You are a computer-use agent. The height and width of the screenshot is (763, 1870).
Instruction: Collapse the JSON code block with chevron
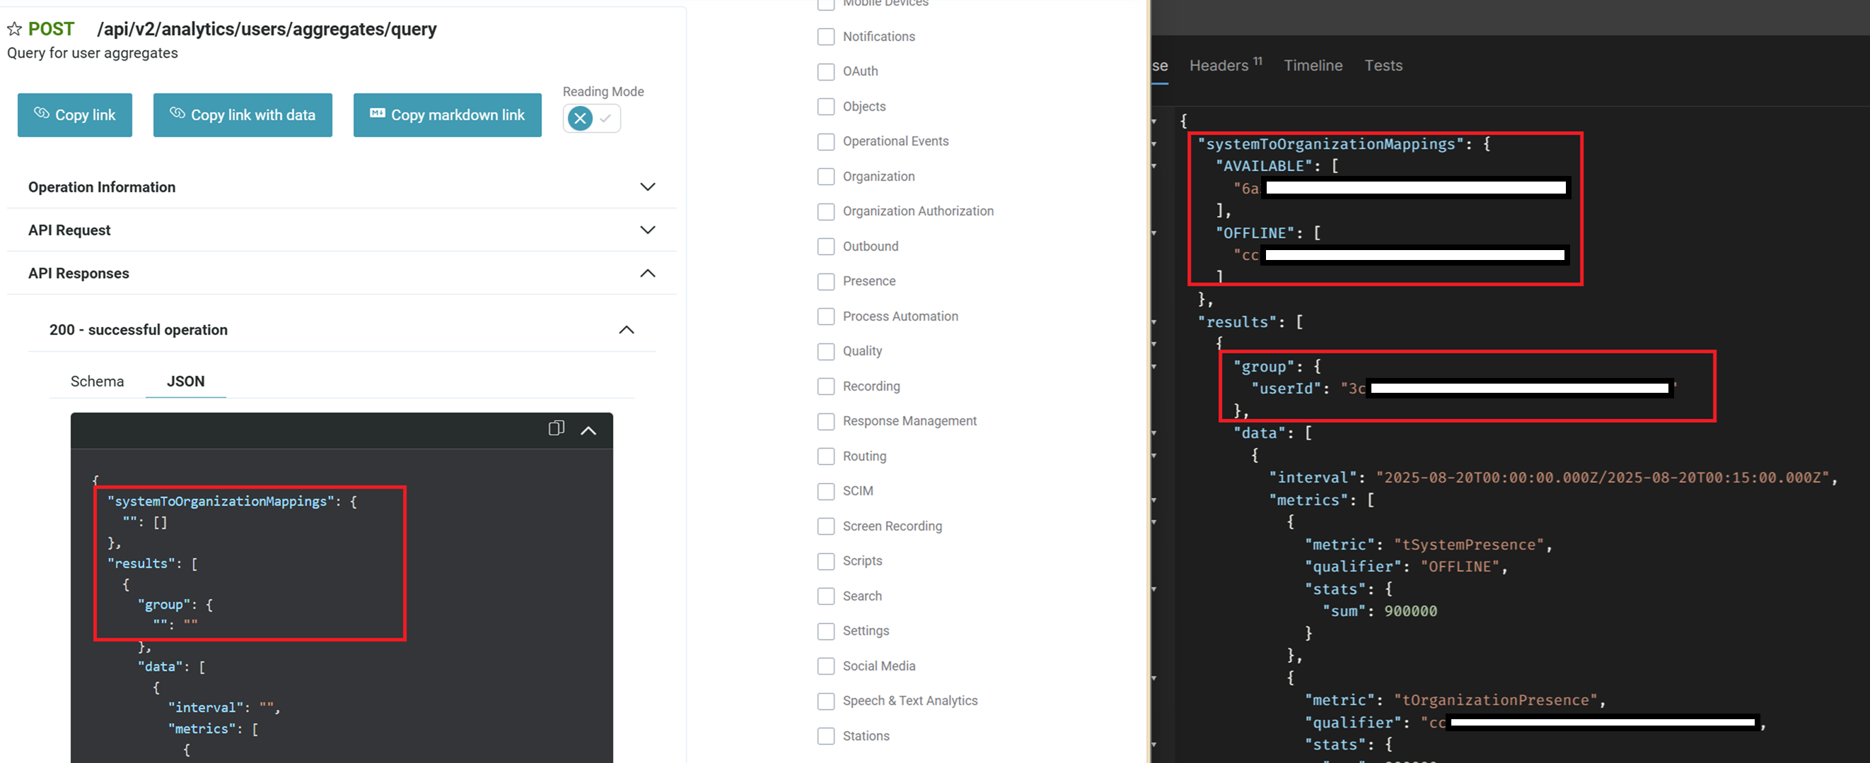(x=588, y=430)
